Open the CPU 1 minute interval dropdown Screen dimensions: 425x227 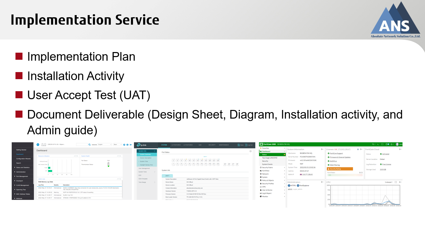click(388, 182)
